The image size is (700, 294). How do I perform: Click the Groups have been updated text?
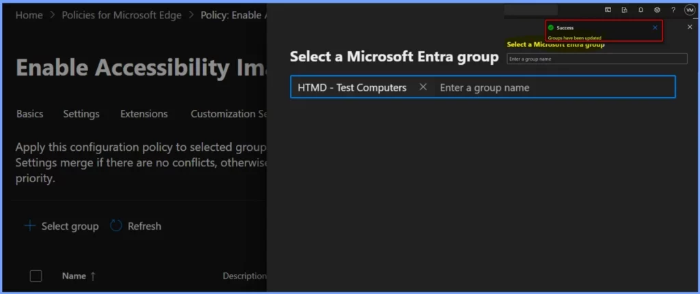pyautogui.click(x=574, y=38)
